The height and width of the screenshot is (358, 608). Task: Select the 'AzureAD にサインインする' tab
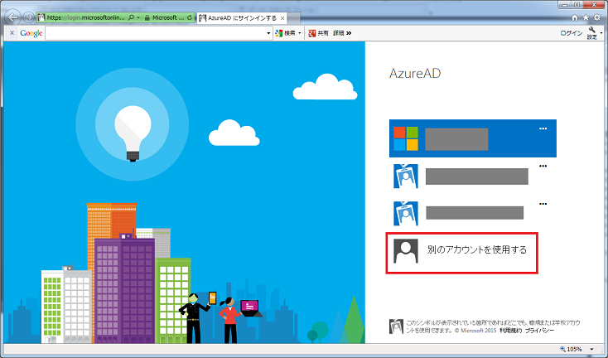(242, 18)
